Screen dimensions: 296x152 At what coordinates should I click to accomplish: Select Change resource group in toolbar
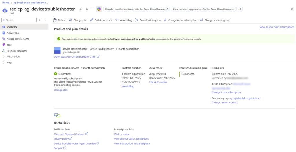click(215, 20)
